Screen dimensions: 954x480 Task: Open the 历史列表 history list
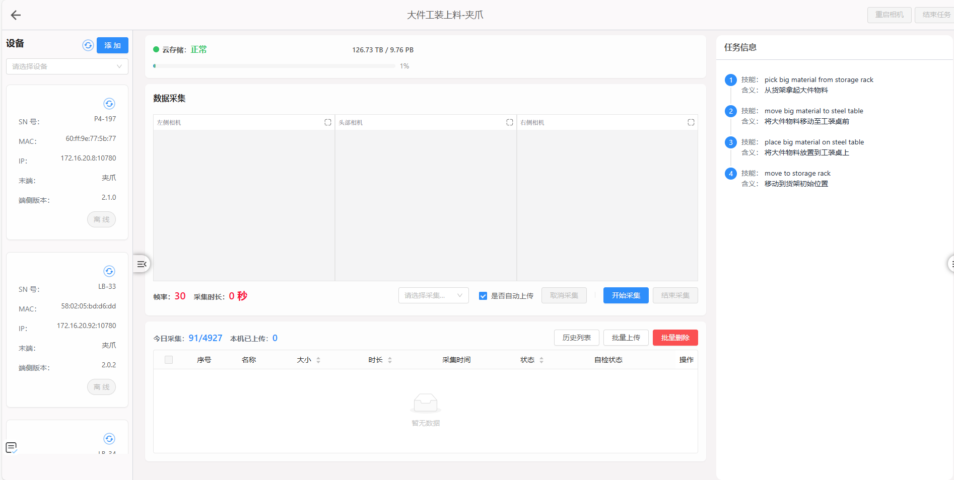[x=576, y=338]
